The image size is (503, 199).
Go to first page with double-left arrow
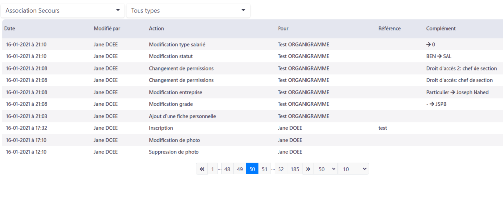point(202,169)
